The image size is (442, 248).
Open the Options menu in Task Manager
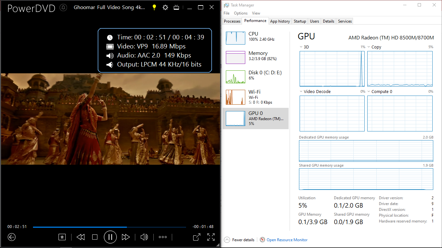[241, 13]
